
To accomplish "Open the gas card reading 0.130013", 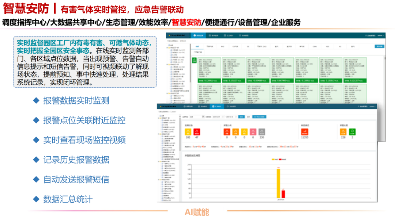I will coord(331,70).
